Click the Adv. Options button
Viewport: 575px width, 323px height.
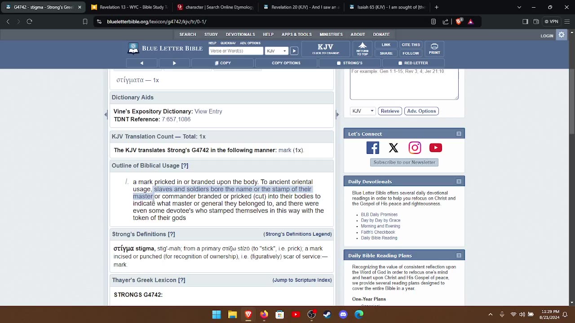[x=421, y=111]
